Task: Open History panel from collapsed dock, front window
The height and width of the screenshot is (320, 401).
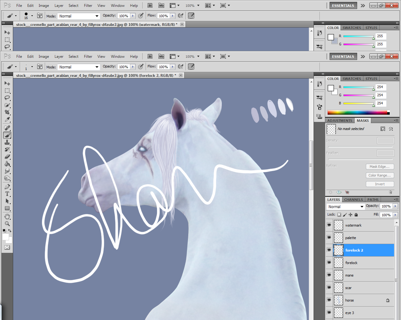Action: [319, 84]
